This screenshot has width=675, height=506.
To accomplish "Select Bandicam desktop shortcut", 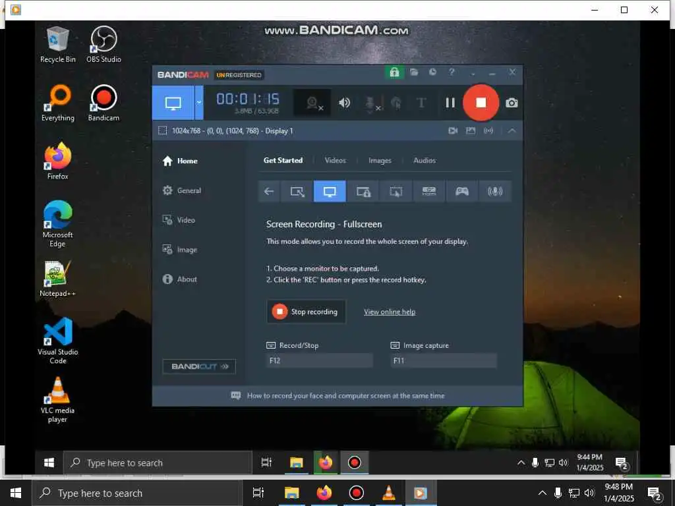I will pyautogui.click(x=103, y=103).
